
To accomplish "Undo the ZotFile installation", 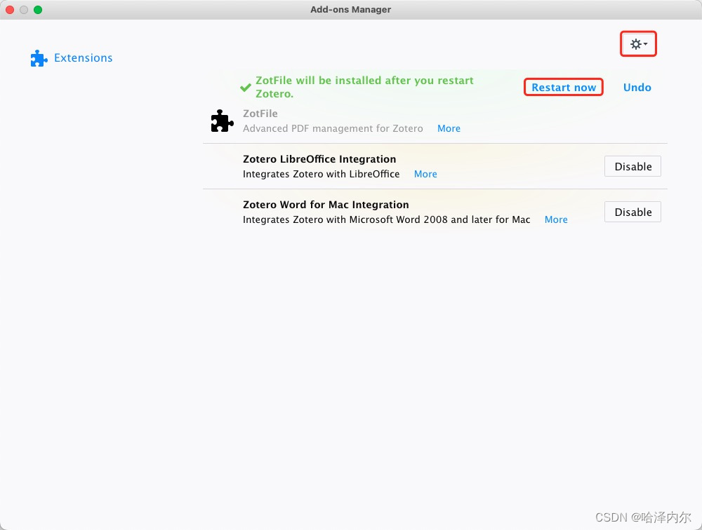I will [x=637, y=87].
